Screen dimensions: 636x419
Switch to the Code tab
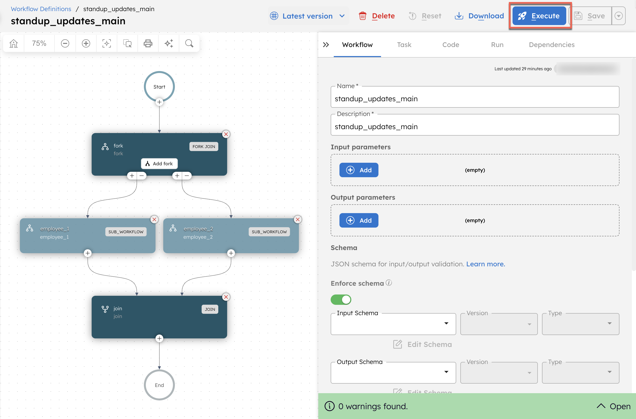click(x=451, y=45)
